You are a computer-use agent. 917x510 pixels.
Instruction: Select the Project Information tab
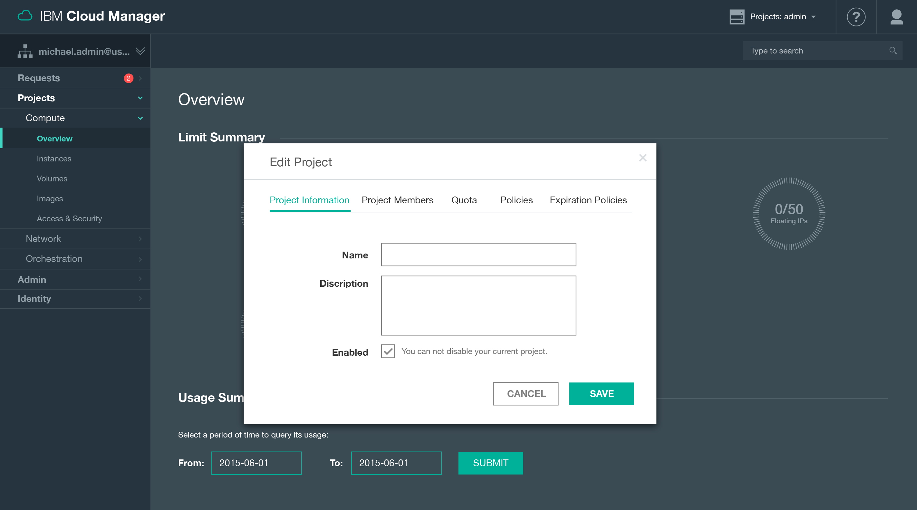[309, 200]
